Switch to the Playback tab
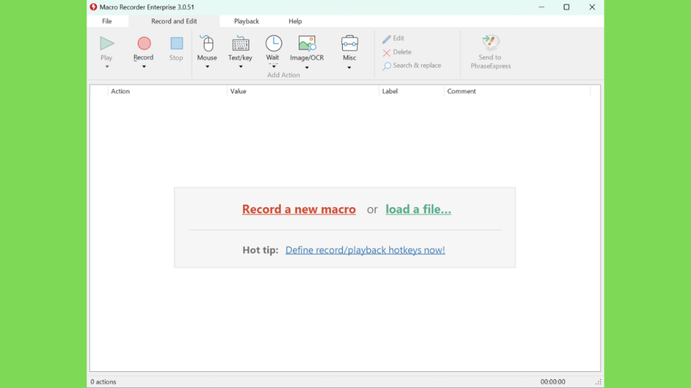The height and width of the screenshot is (388, 691). coord(246,21)
